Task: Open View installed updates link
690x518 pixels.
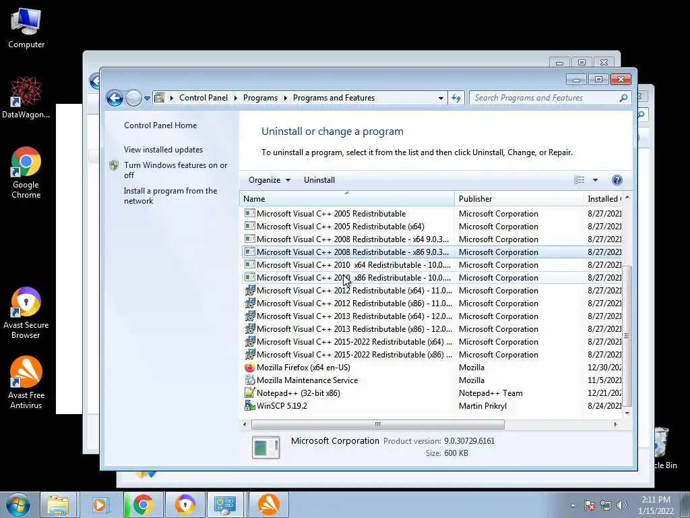Action: (x=163, y=149)
